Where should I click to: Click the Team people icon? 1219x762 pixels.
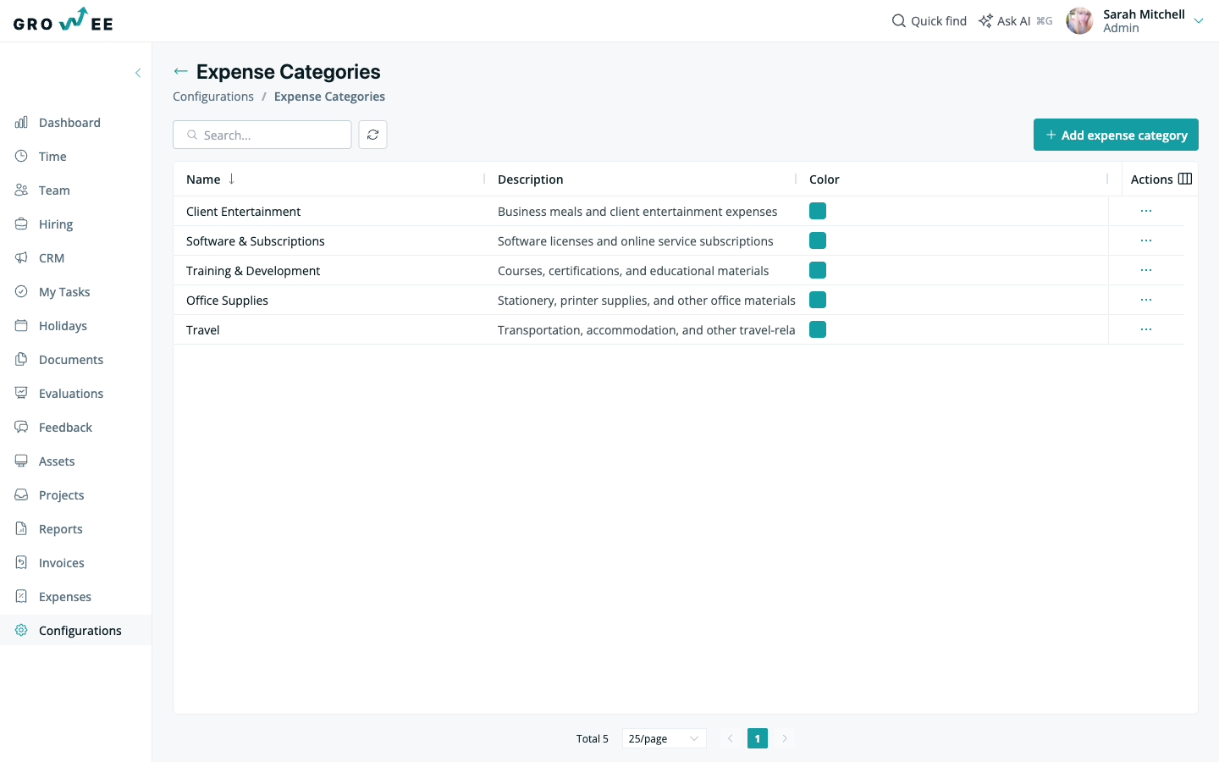tap(21, 190)
